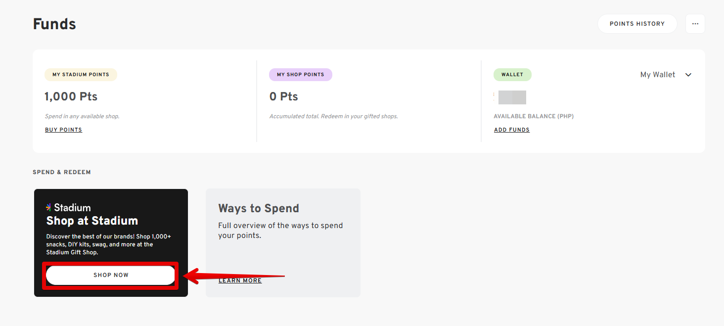
Task: Open the Shop at Stadium card heading
Action: pos(92,221)
